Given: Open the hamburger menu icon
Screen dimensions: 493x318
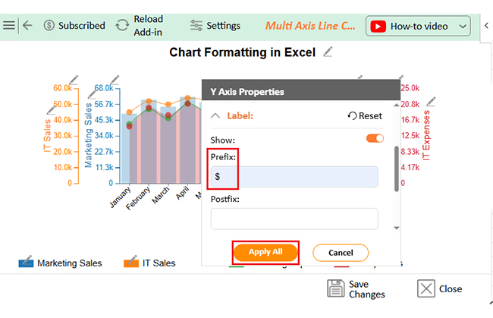Looking at the screenshot, I should [x=9, y=25].
